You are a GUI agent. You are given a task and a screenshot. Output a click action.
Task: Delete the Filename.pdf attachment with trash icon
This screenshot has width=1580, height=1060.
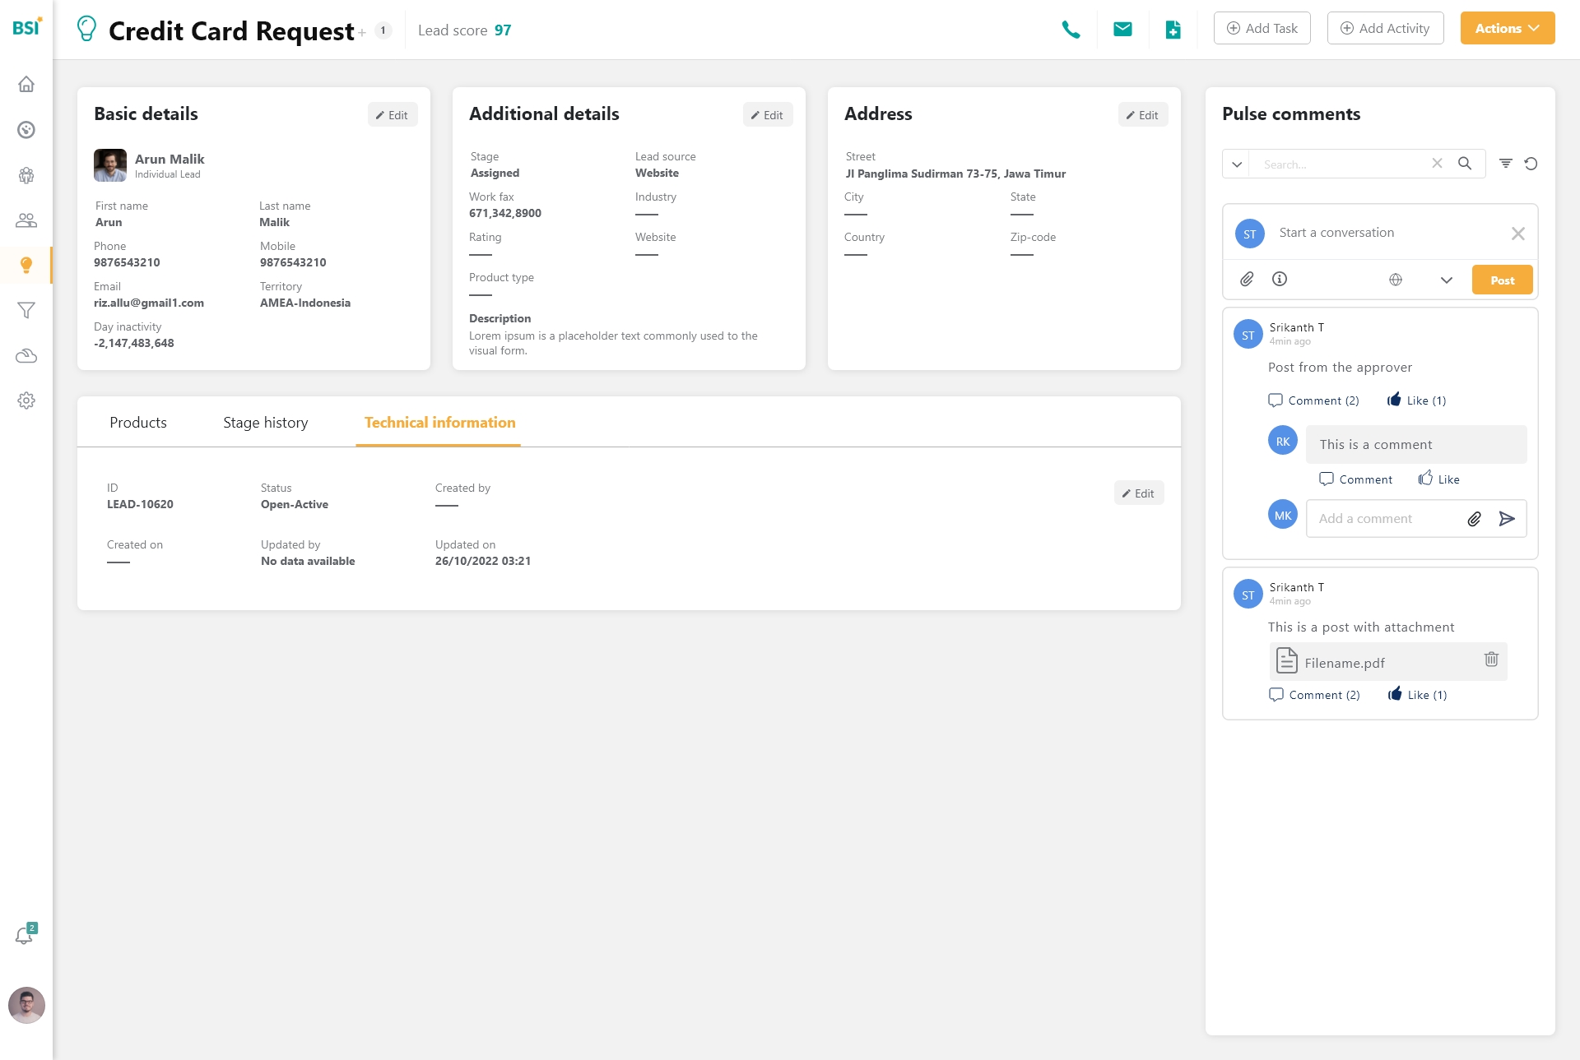pyautogui.click(x=1491, y=660)
